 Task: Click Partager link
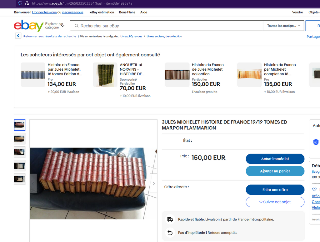click(x=313, y=37)
